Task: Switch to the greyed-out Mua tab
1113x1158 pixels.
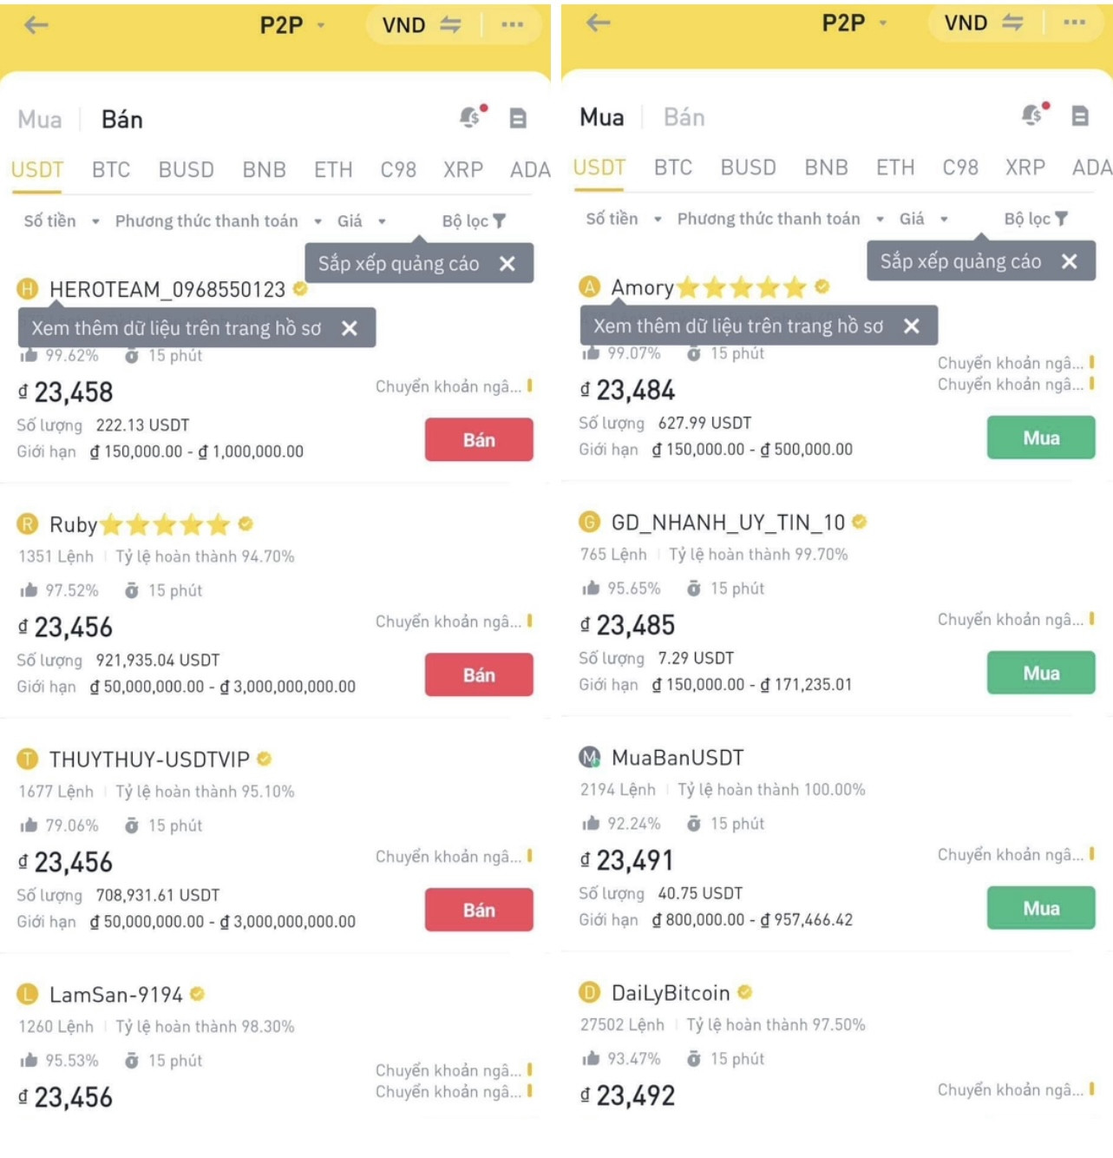Action: click(40, 119)
